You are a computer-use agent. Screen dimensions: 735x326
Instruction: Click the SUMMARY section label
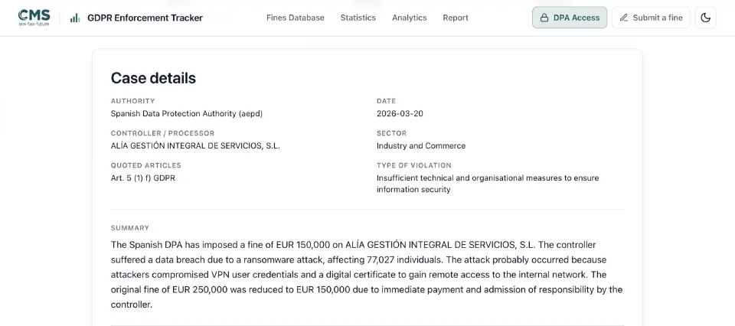click(130, 228)
